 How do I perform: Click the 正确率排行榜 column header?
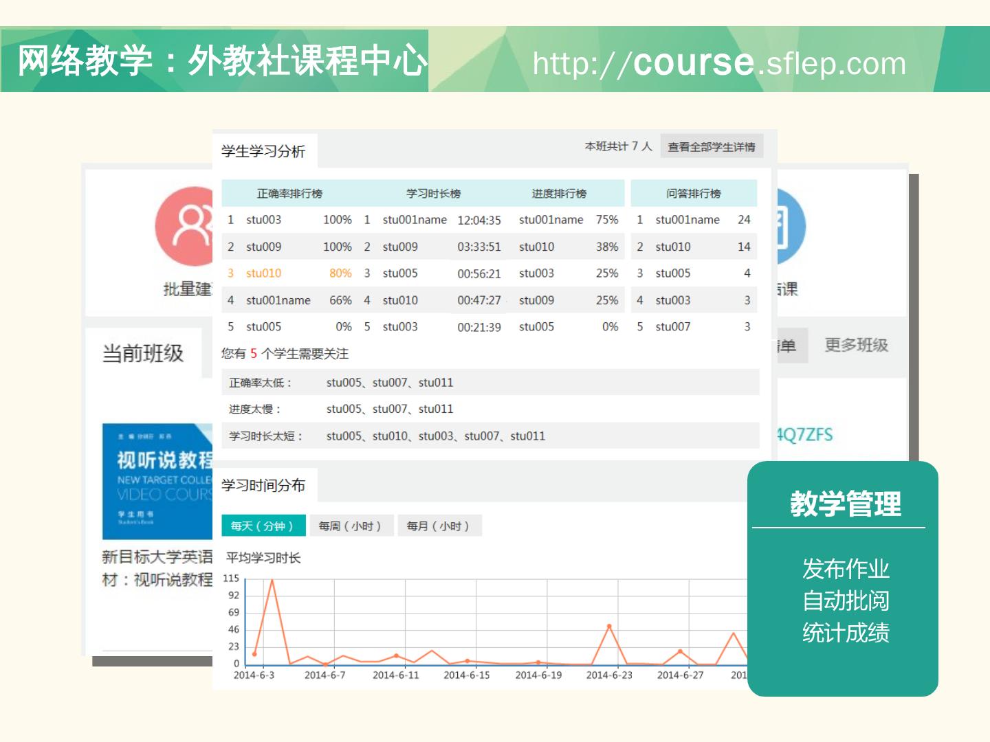[289, 194]
